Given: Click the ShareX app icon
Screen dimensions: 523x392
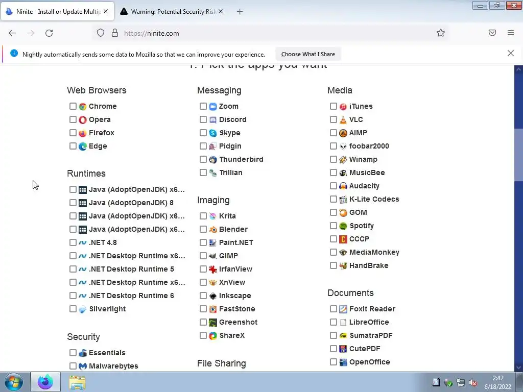Looking at the screenshot, I should [213, 336].
